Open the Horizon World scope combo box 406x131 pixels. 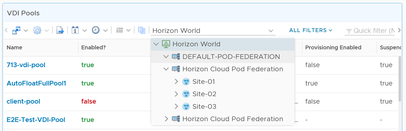[213, 31]
